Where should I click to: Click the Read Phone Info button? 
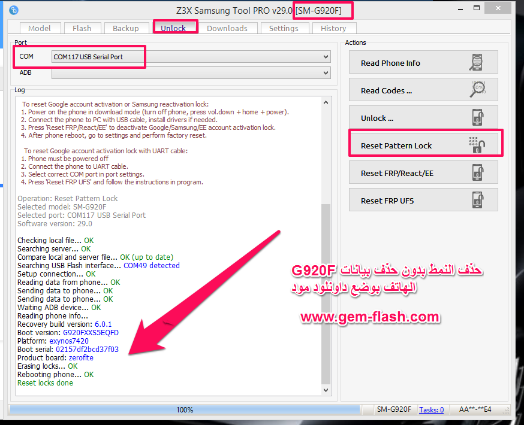click(423, 62)
